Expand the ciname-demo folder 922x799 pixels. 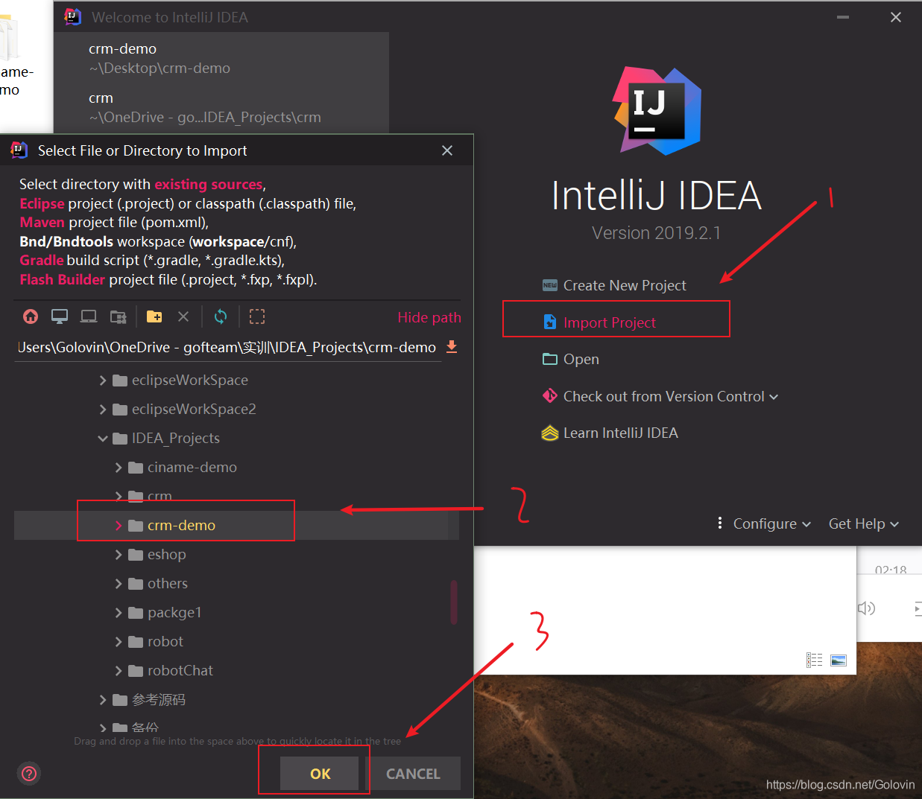coord(119,468)
